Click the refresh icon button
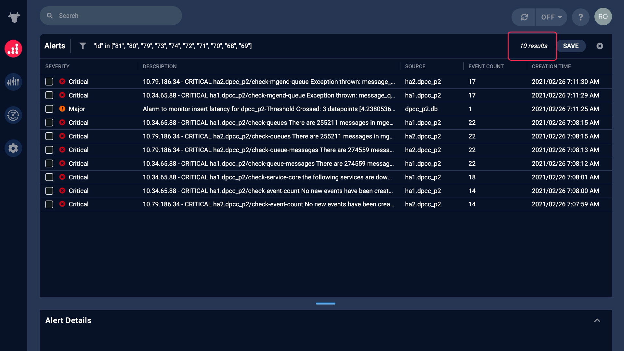Image resolution: width=624 pixels, height=351 pixels. pyautogui.click(x=524, y=17)
